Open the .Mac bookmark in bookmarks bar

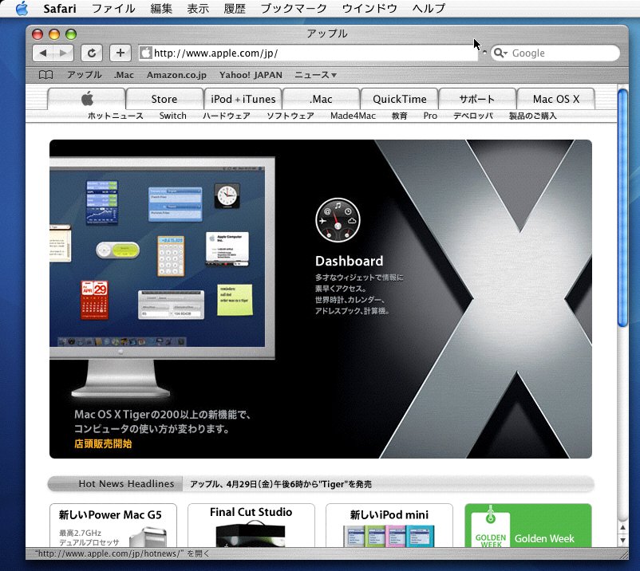(124, 75)
